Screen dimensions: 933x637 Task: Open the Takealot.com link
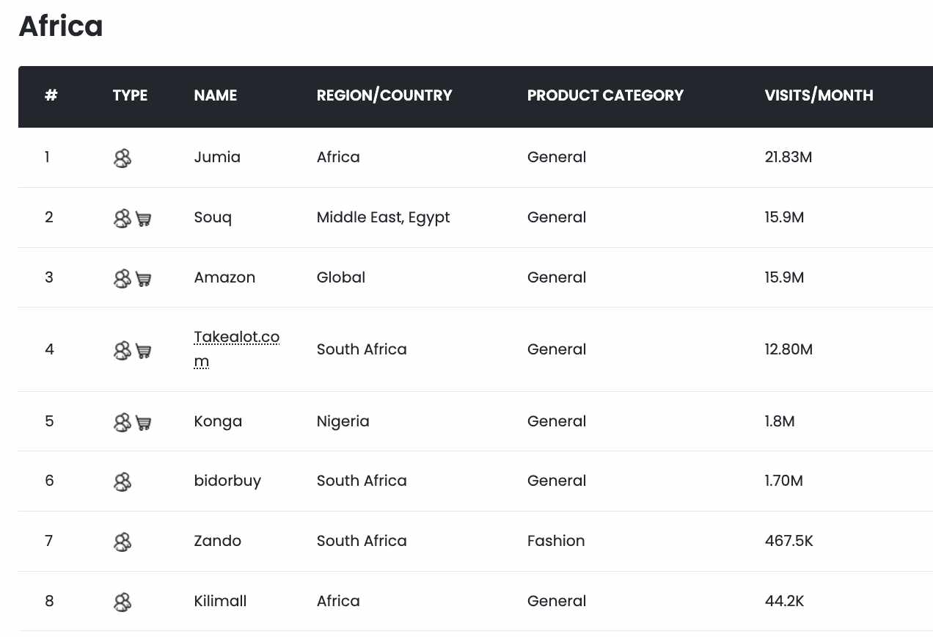coord(237,349)
